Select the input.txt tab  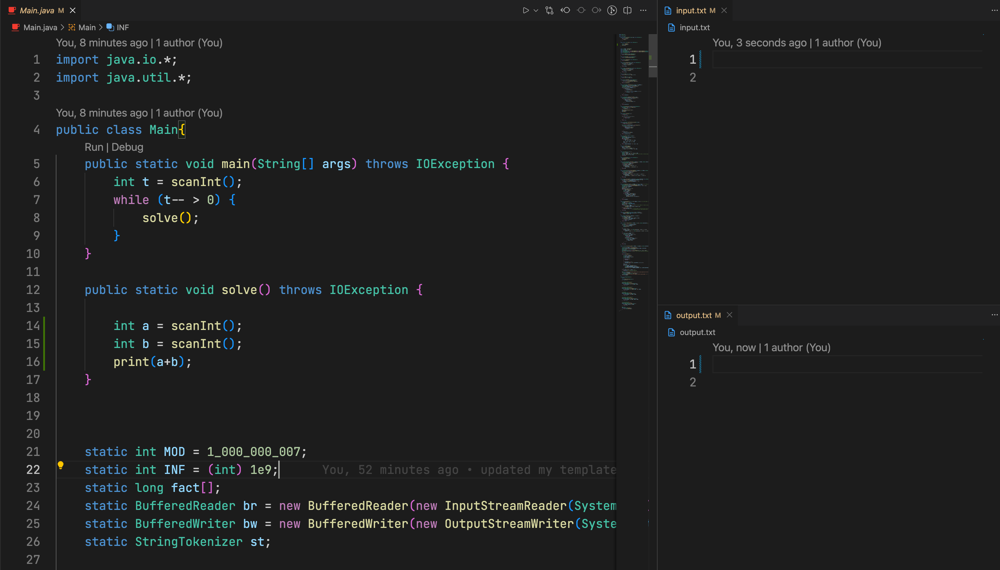pyautogui.click(x=691, y=10)
